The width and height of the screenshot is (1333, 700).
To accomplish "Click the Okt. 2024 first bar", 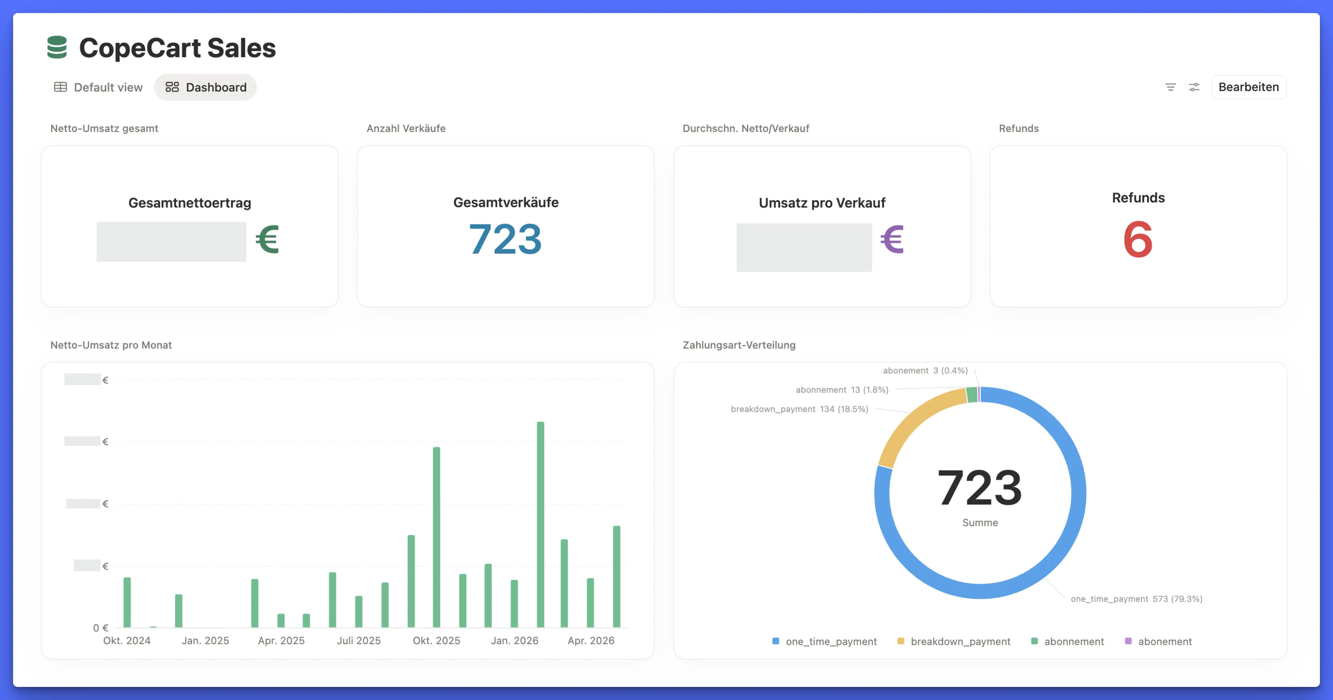I will point(127,602).
